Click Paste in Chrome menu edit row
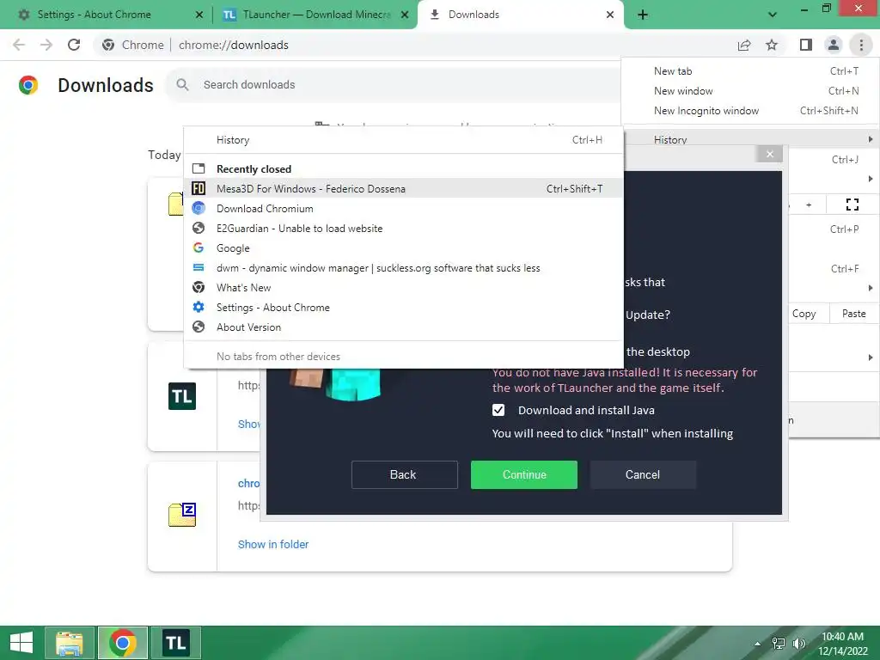This screenshot has width=880, height=660. point(854,314)
